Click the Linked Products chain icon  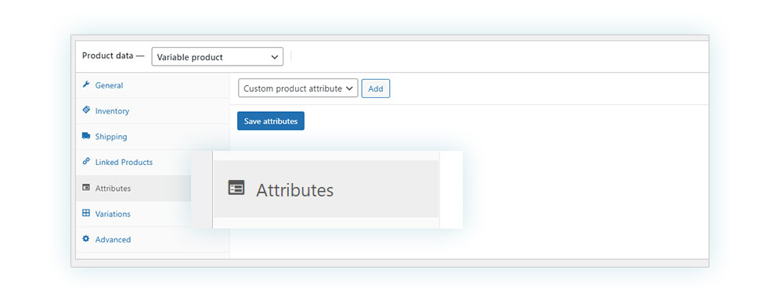pyautogui.click(x=86, y=162)
